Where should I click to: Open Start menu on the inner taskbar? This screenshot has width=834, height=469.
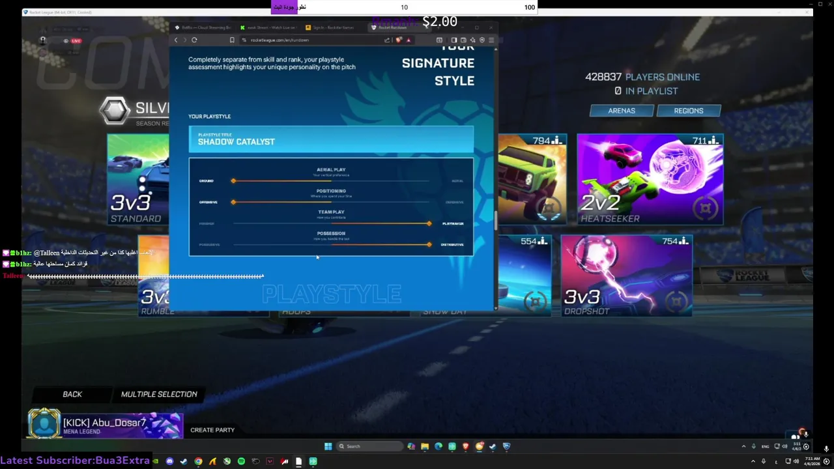tap(328, 446)
